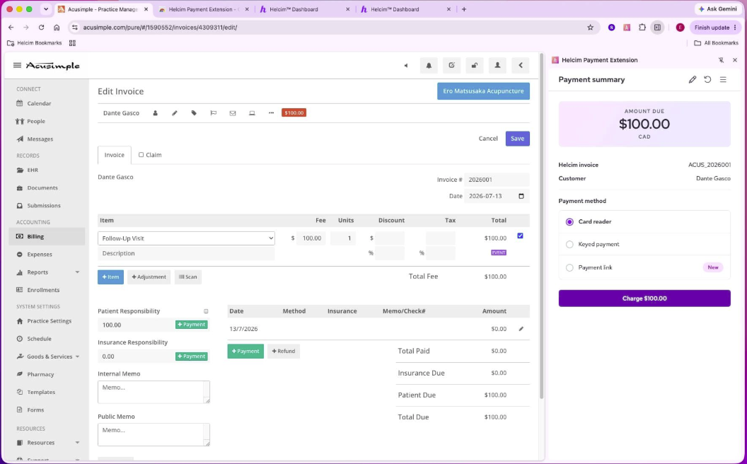Edit payment summary with pencil icon in Helcim panel
747x464 pixels.
click(x=693, y=79)
